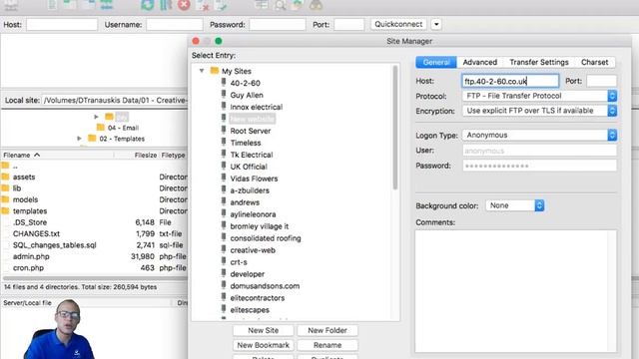Image resolution: width=639 pixels, height=359 pixels.
Task: Click the server icon beside andrews
Action: tap(224, 201)
